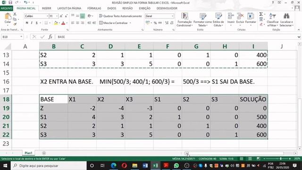Viewport: 302px width, 170px height.
Task: Open the Calibri font name dropdown
Action: coord(47,16)
